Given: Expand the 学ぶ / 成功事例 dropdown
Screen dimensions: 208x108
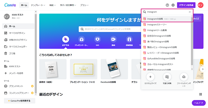Looking at the screenshot, I should coord(68,5).
